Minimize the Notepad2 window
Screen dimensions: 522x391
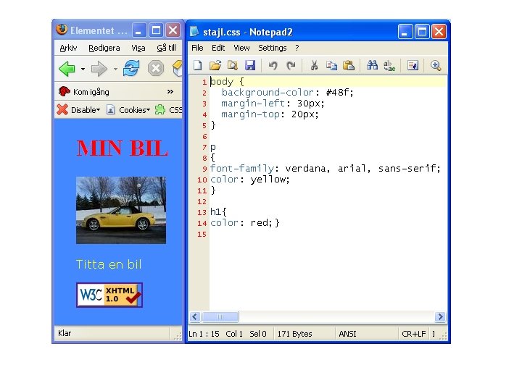coord(405,32)
